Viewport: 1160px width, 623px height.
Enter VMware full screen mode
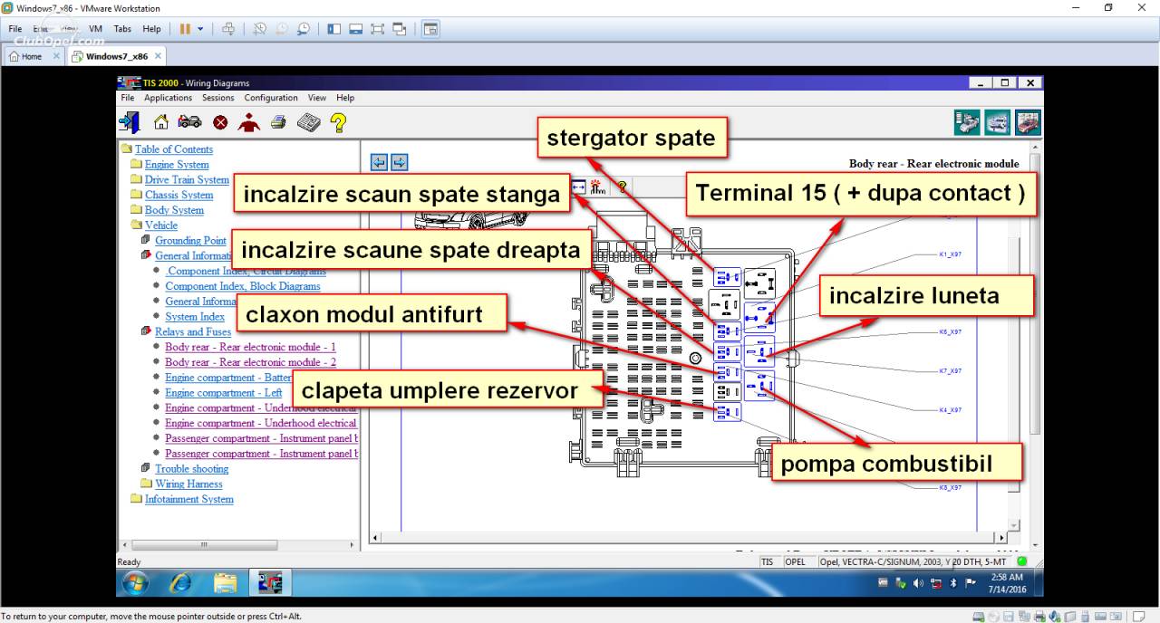point(378,29)
